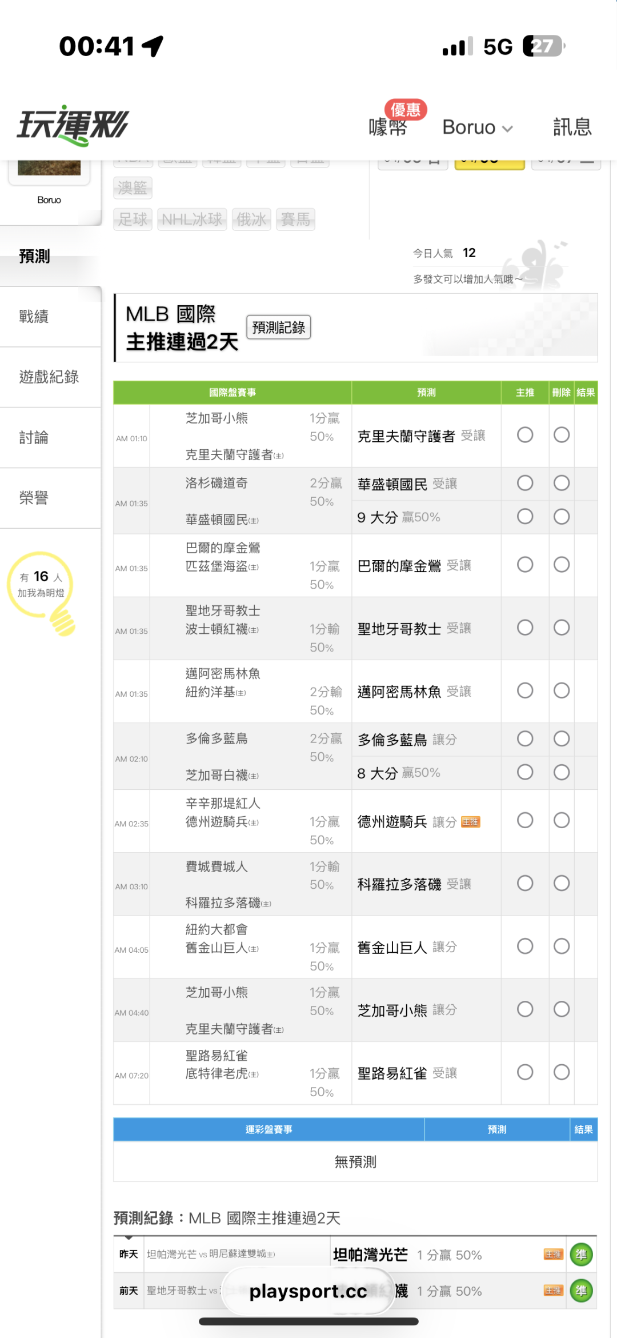Select 刪除 radio for 華盛頓國民 受讓

coord(562,483)
